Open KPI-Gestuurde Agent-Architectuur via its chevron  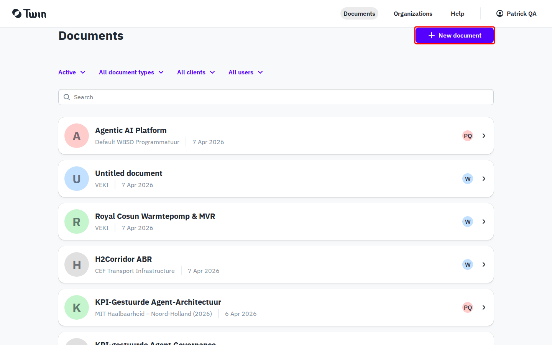coord(484,307)
